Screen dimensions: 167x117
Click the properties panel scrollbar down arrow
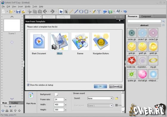coord(123,112)
